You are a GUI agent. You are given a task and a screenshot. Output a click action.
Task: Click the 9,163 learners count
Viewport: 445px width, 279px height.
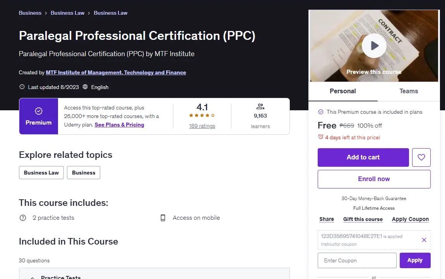[260, 116]
